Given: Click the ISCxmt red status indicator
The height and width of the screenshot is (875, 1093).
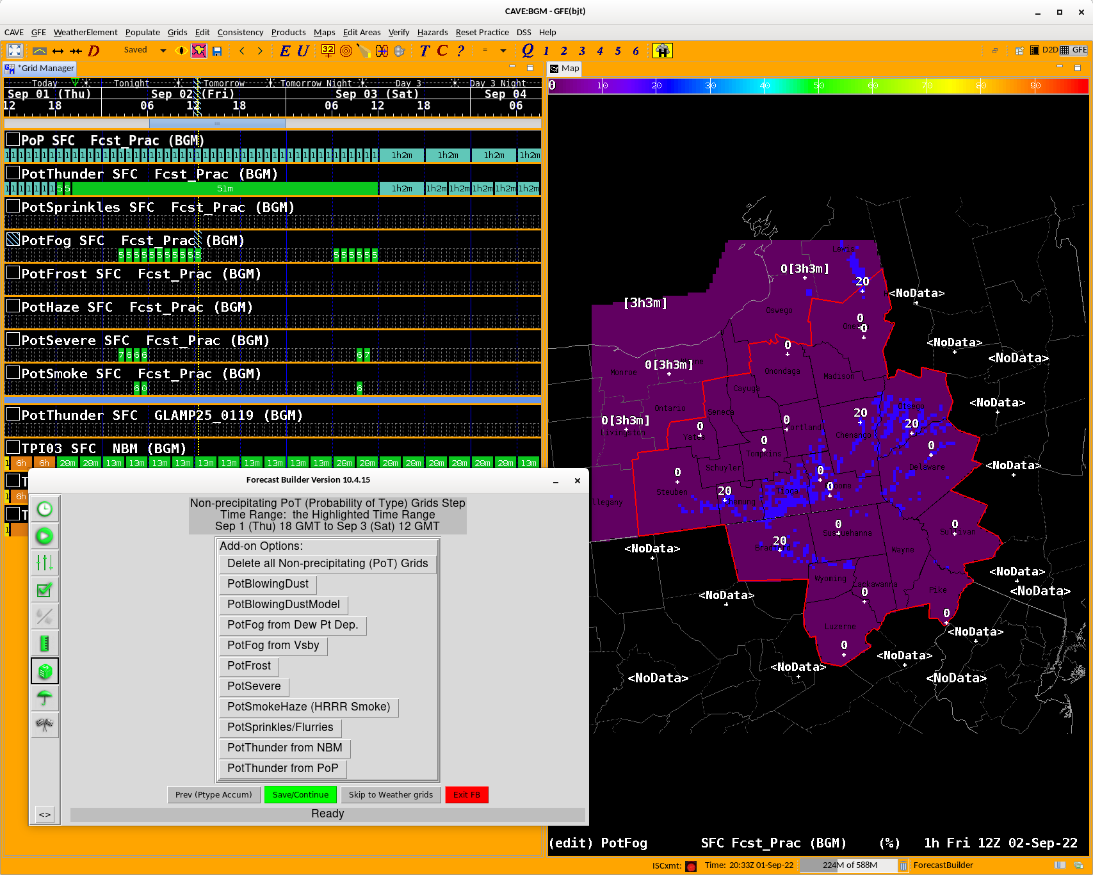Looking at the screenshot, I should coord(691,866).
